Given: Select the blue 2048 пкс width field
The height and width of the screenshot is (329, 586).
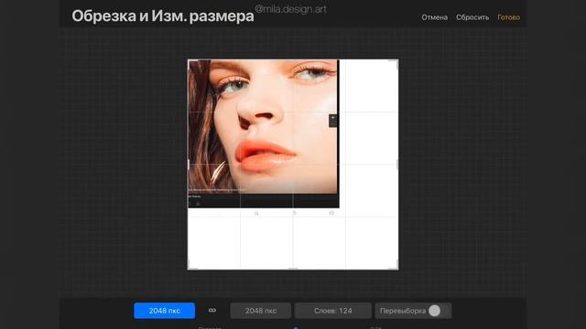Looking at the screenshot, I should pos(165,311).
